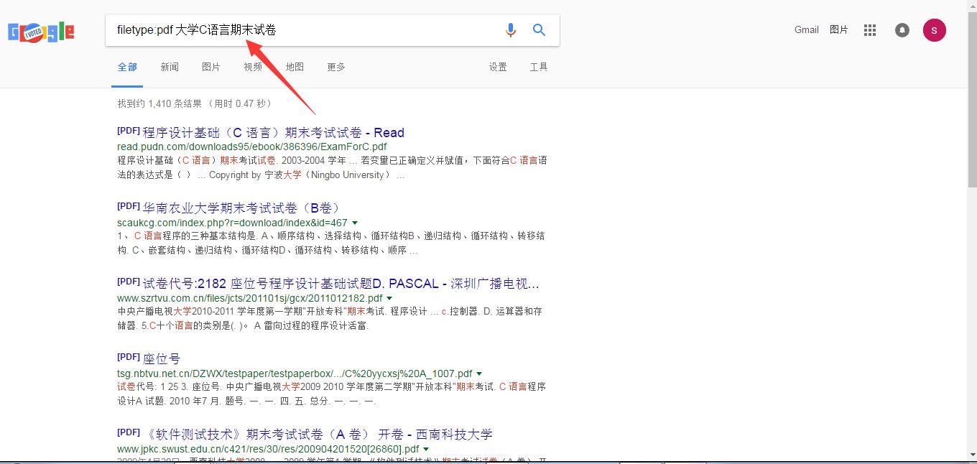Image resolution: width=977 pixels, height=464 pixels.
Task: Click the read.pudn.com URL text
Action: [252, 147]
